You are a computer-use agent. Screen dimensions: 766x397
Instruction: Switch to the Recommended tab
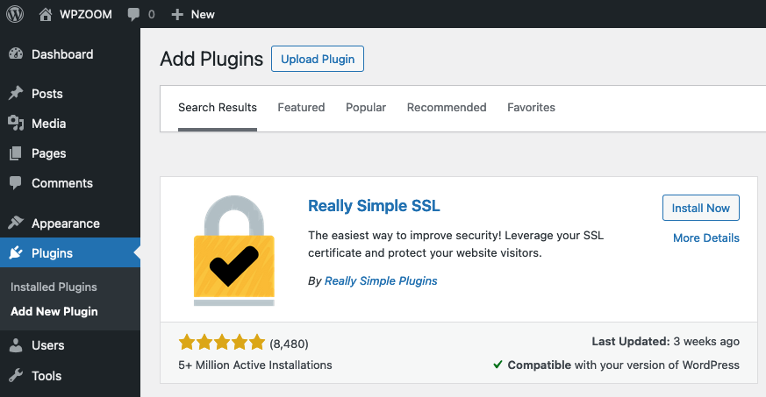(447, 107)
